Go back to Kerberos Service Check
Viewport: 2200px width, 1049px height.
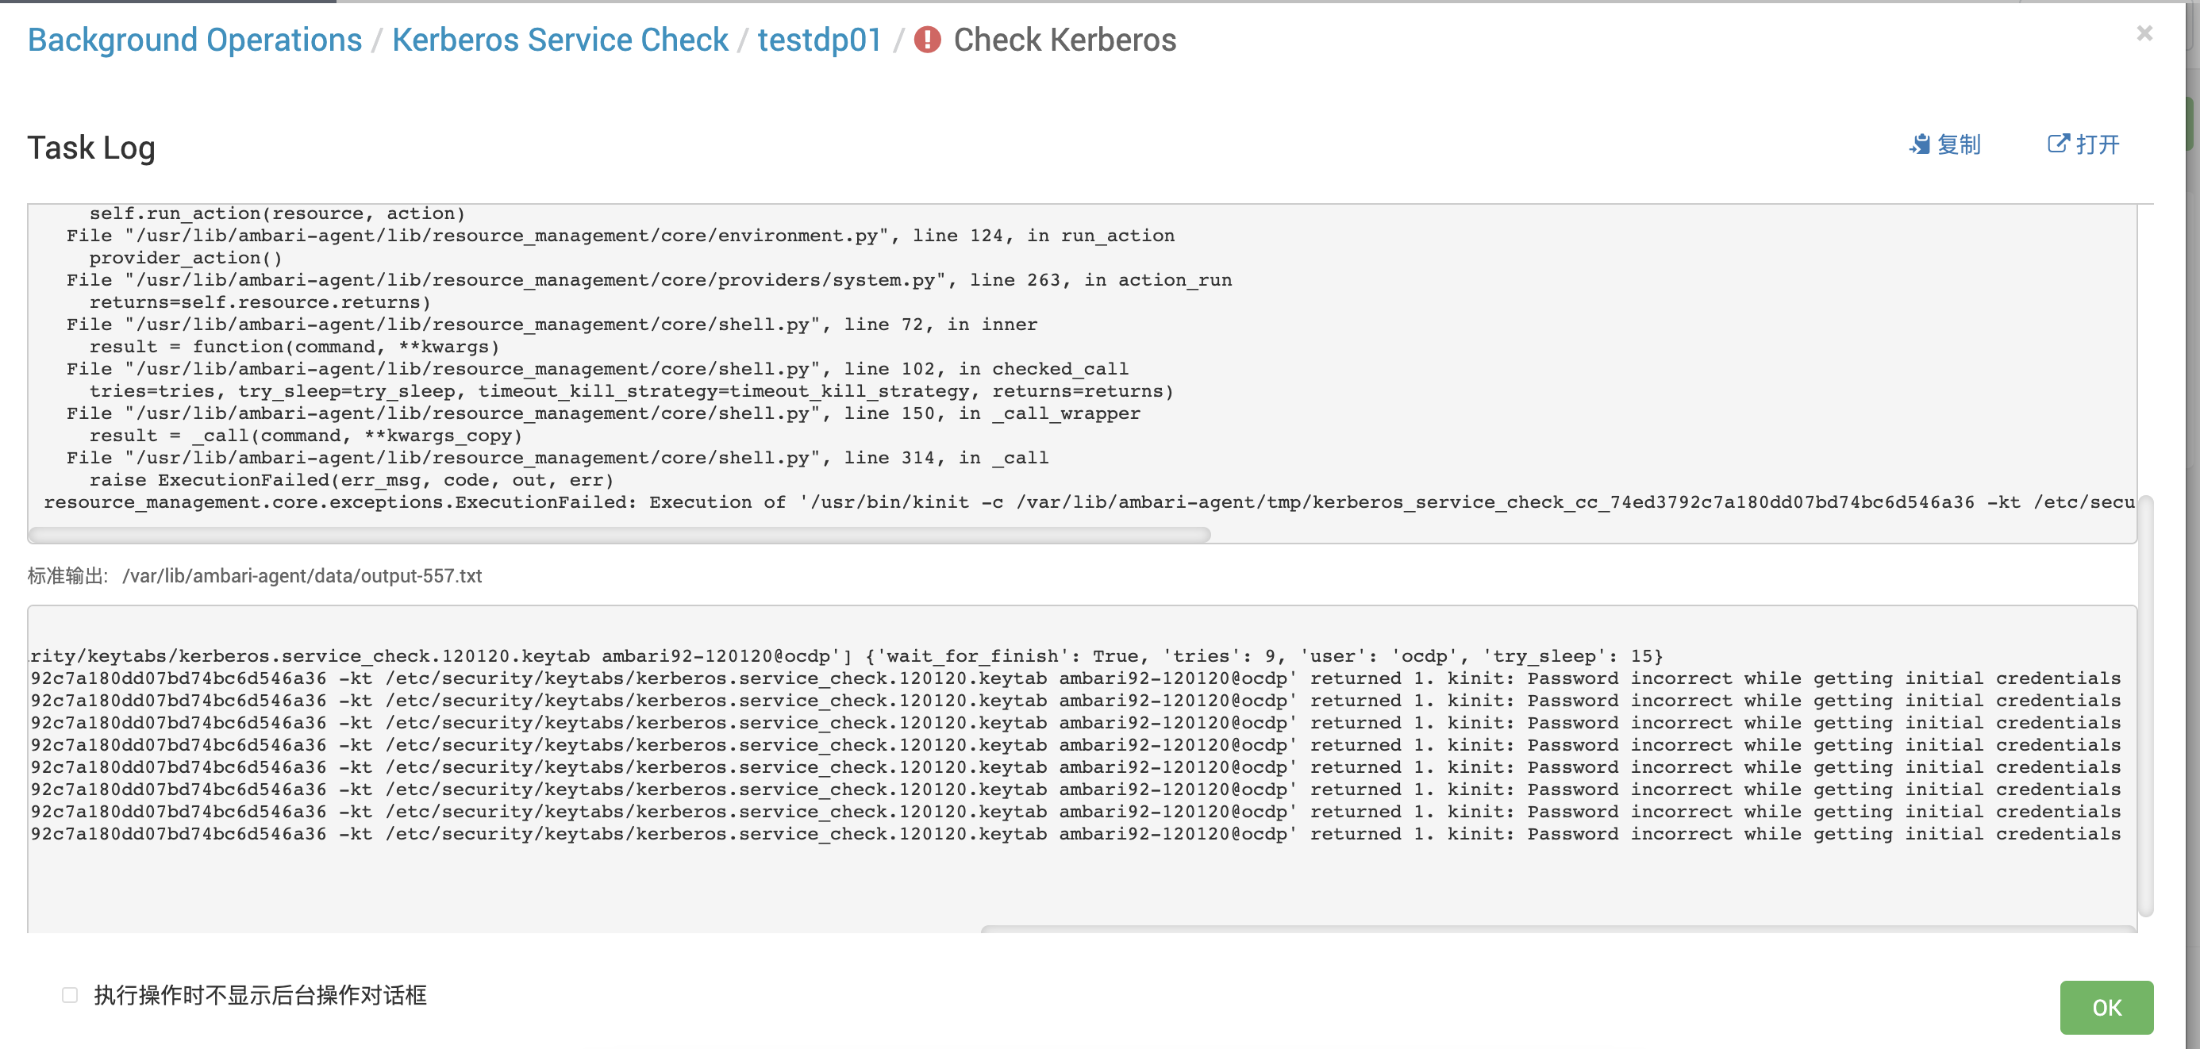(x=560, y=40)
